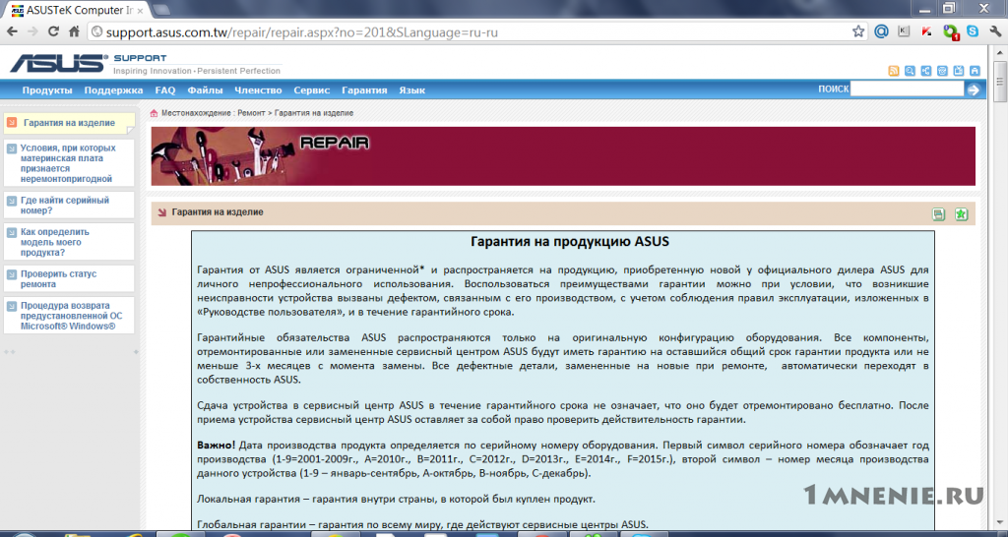Click the bold word Важно!
This screenshot has width=1008, height=537.
pyautogui.click(x=216, y=445)
